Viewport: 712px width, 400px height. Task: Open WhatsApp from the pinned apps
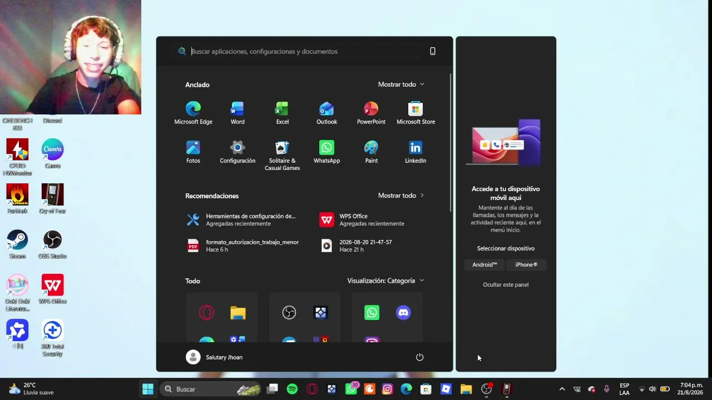327,152
